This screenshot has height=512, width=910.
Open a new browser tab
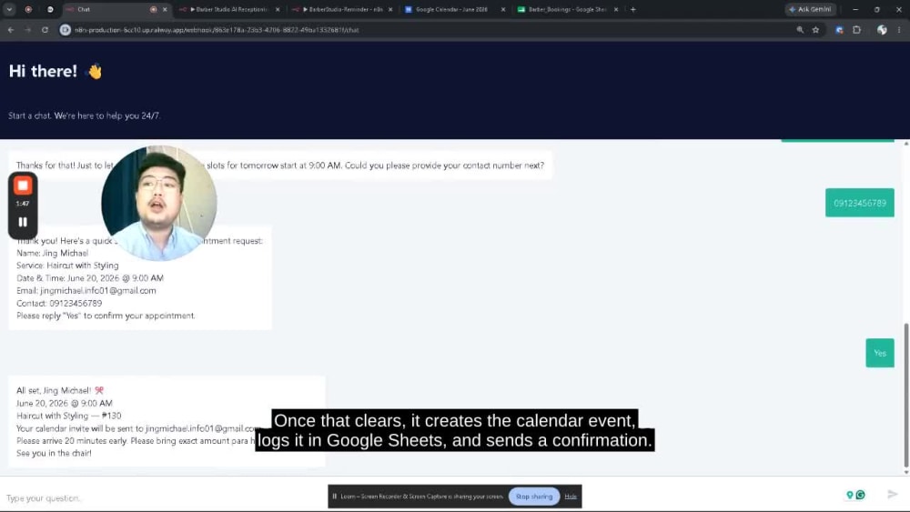point(633,9)
